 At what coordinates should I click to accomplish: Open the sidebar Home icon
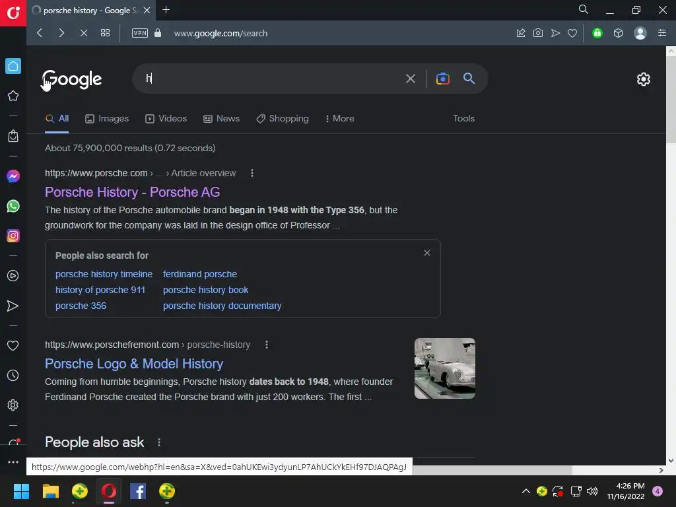pyautogui.click(x=13, y=66)
